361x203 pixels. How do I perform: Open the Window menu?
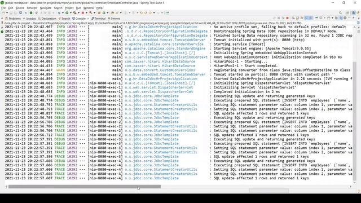tap(89, 8)
